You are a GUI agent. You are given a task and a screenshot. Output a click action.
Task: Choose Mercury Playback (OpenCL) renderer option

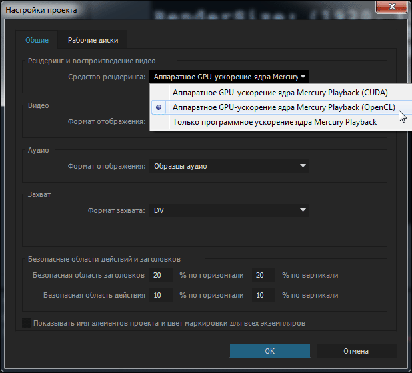coord(282,107)
